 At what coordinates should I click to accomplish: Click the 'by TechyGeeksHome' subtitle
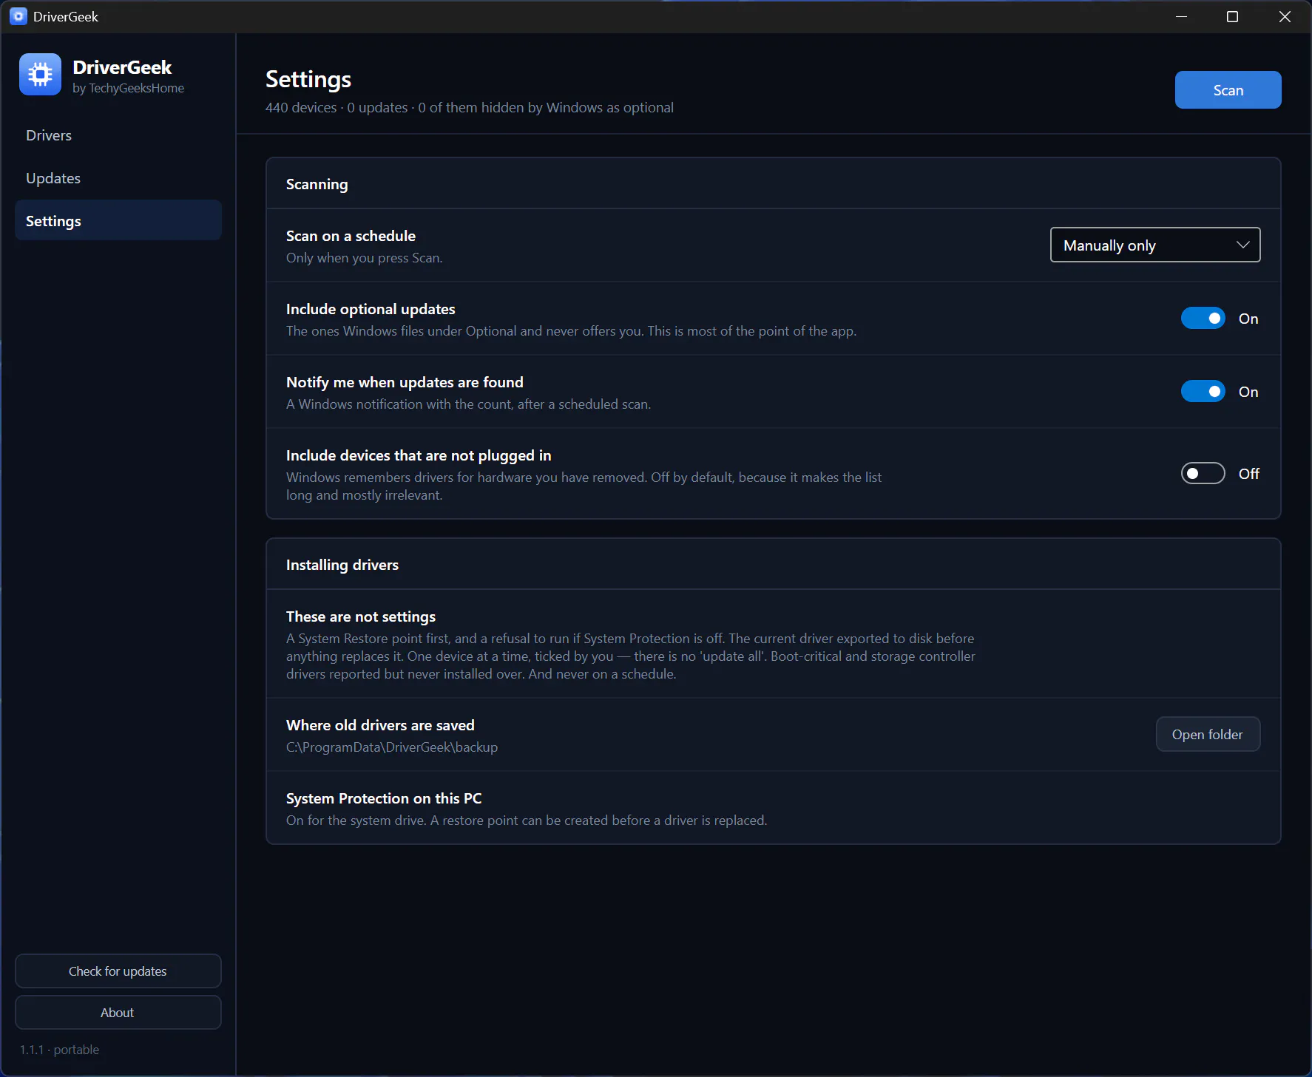tap(128, 89)
